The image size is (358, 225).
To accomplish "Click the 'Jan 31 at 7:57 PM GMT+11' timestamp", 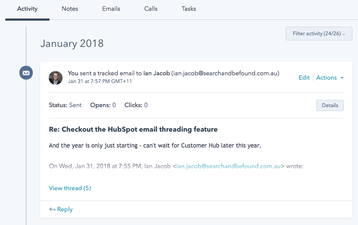I will 100,81.
